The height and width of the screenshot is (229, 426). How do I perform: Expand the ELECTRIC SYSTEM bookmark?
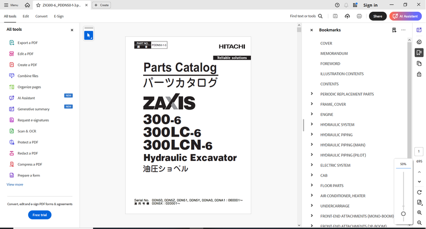click(x=312, y=165)
